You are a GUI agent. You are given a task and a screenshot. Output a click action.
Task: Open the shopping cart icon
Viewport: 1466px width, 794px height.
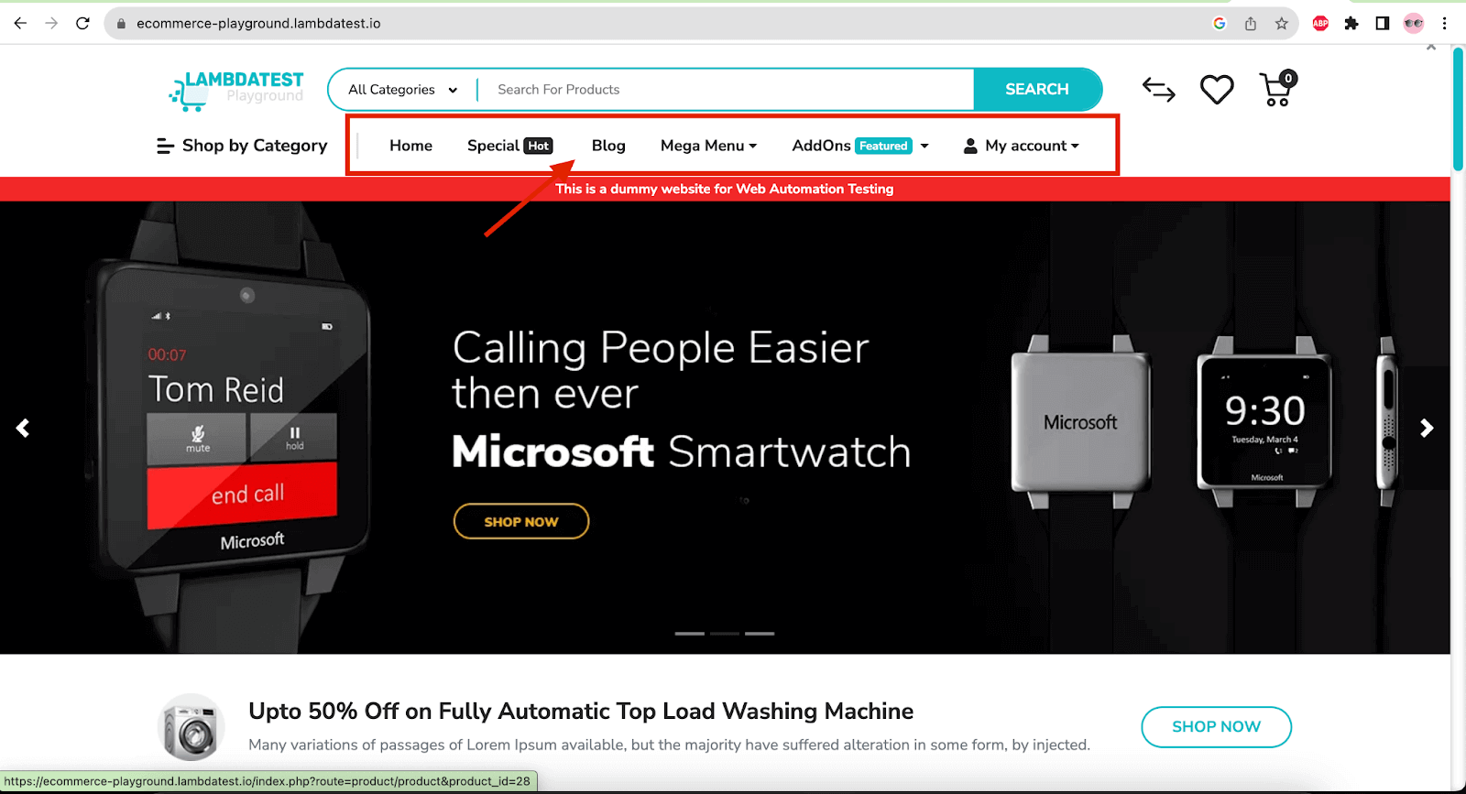1277,89
